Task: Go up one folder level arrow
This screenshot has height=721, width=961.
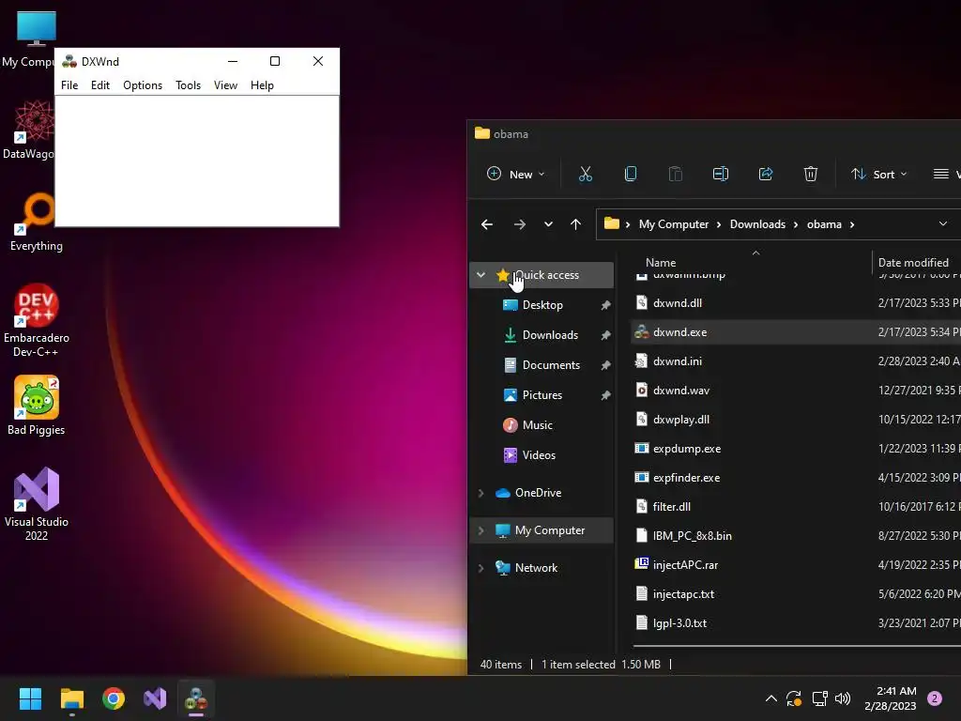Action: (575, 224)
